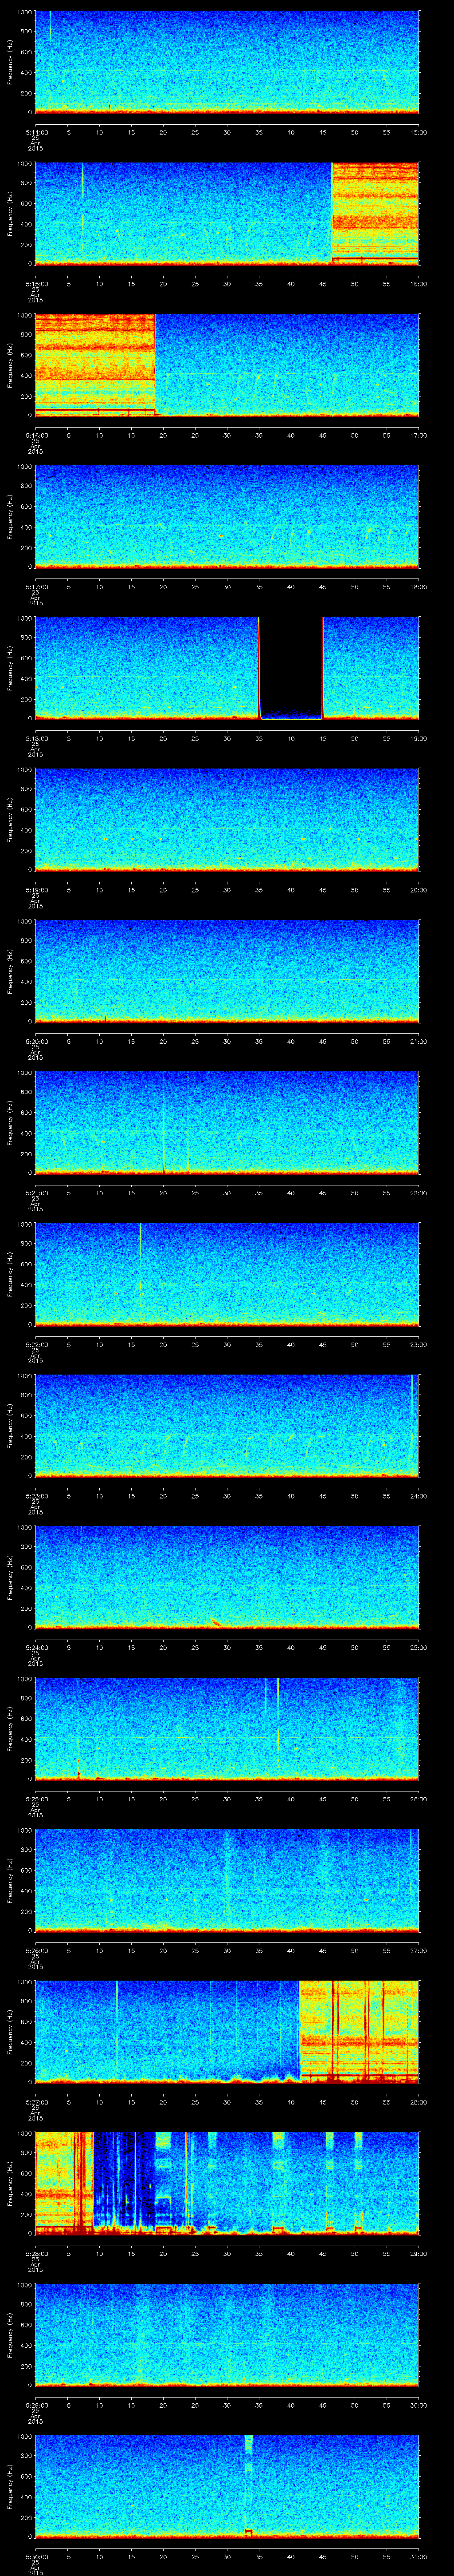
Task: Click the 15:00 end time label
Action: [418, 132]
